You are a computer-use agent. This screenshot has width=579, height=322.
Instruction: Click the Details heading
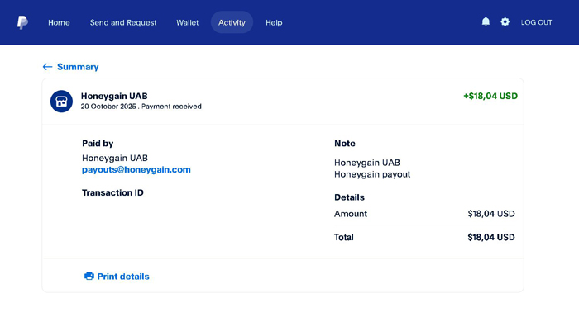[x=349, y=197]
